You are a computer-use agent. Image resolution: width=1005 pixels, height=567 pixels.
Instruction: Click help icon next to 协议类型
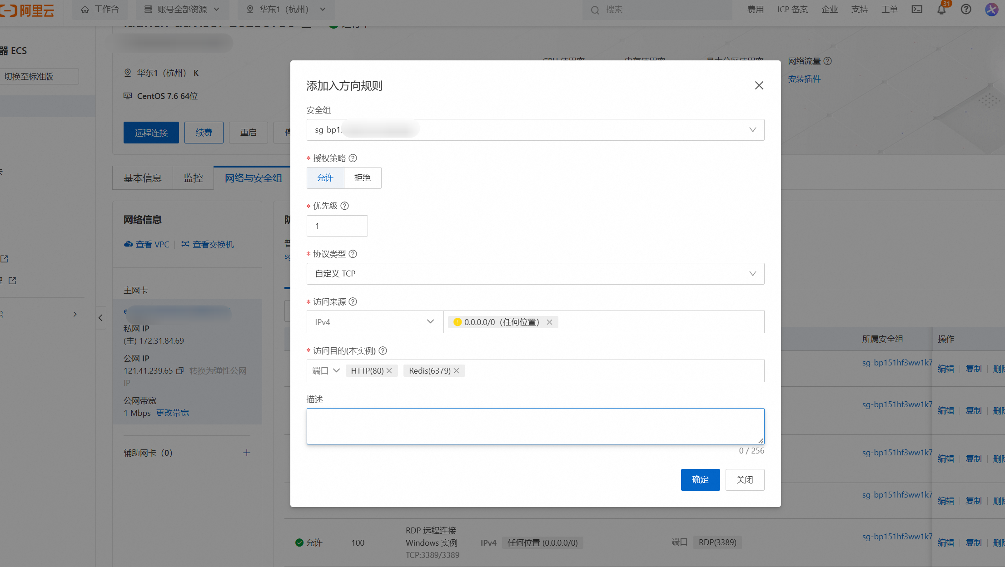[x=353, y=254]
